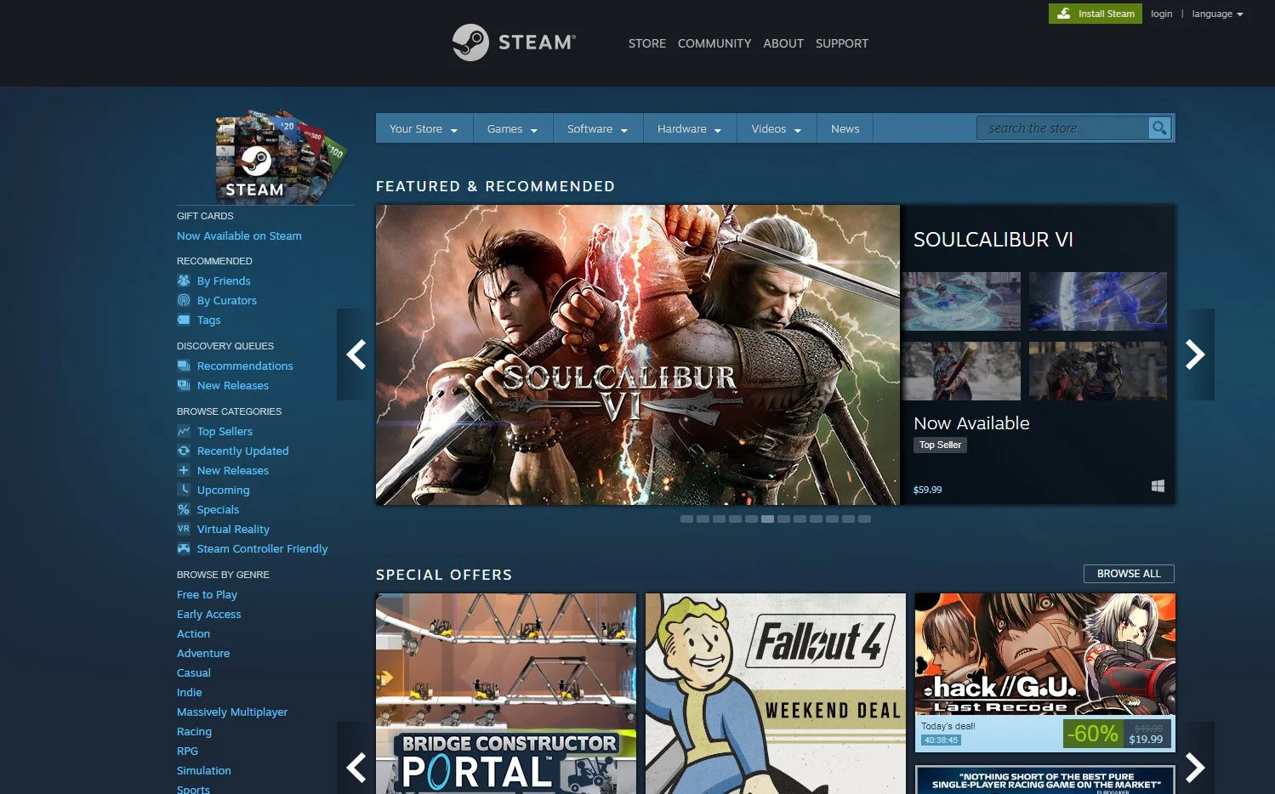Expand the Software dropdown menu
Screen dimensions: 1275x794
[x=598, y=129]
